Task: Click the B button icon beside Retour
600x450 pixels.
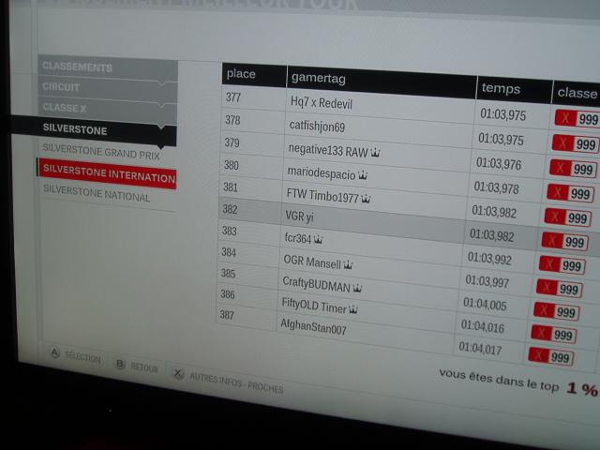Action: [120, 365]
